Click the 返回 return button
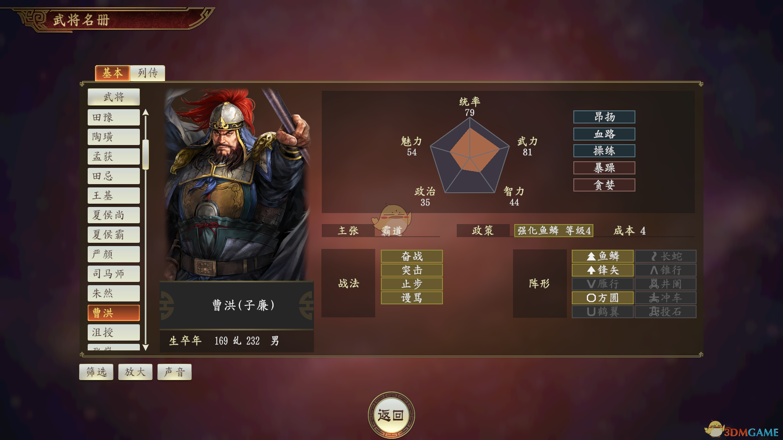This screenshot has height=440, width=783. (391, 415)
